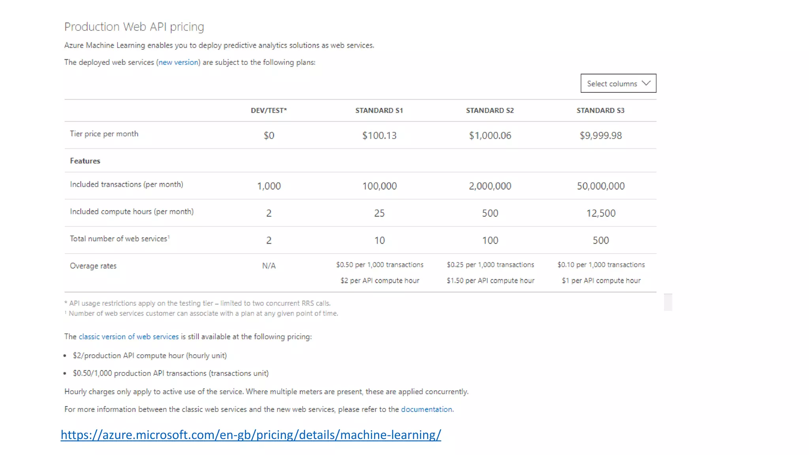Select the $1,000.06 tier price

point(490,135)
